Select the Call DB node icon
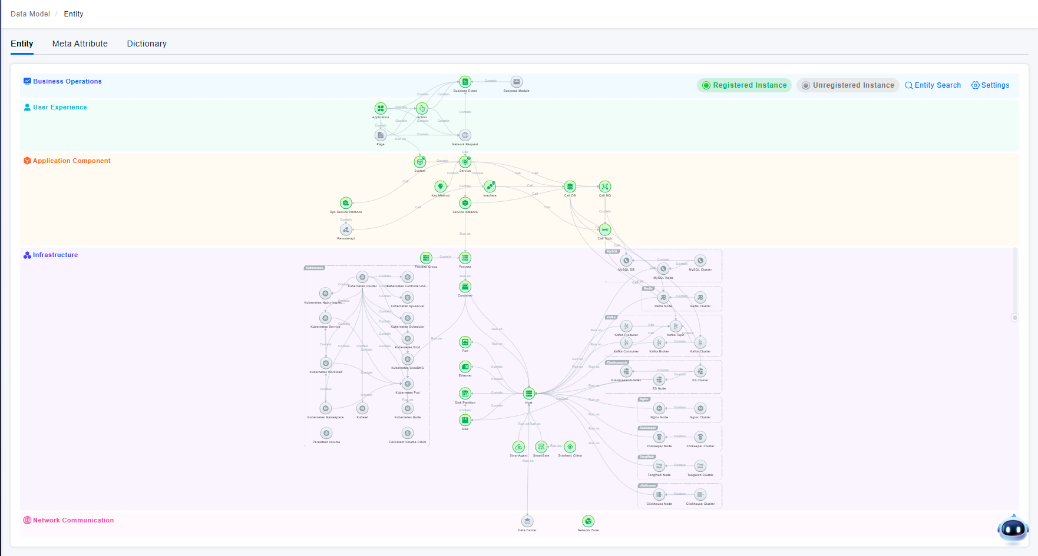 point(570,187)
